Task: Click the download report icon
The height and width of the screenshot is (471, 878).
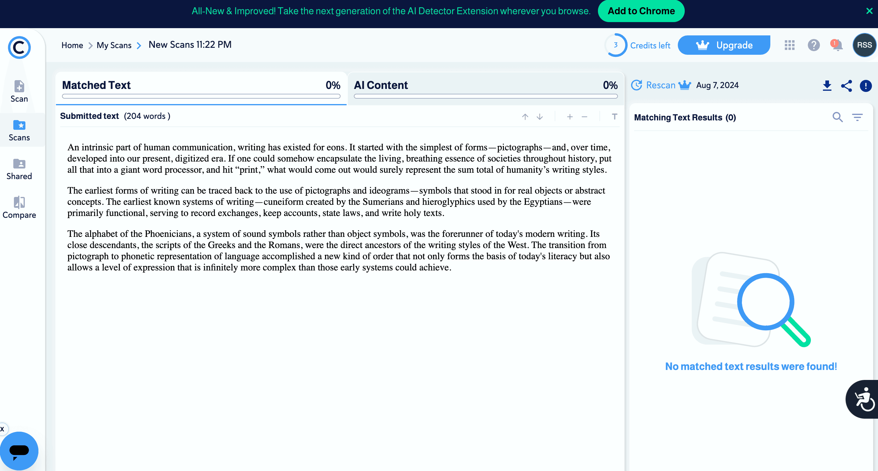Action: pos(827,86)
